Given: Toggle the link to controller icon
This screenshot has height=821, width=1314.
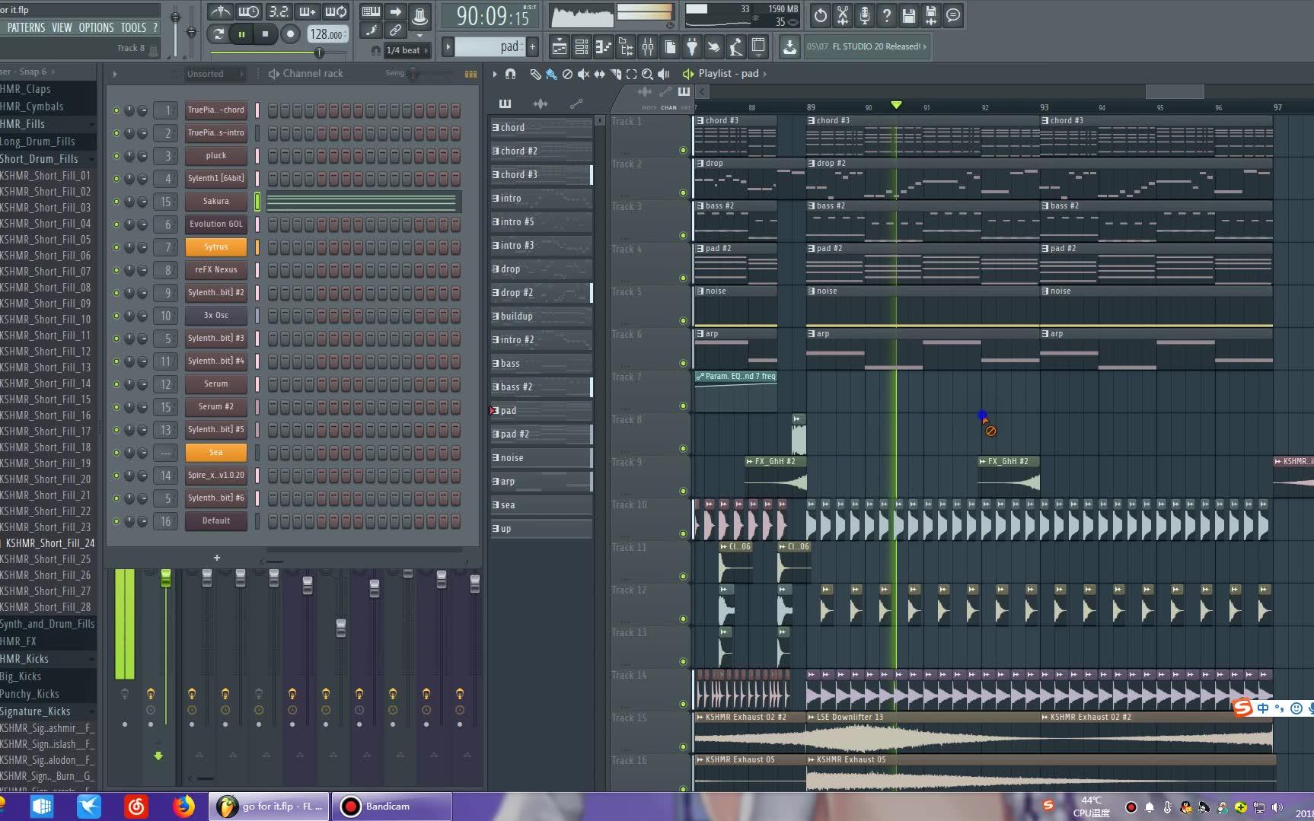Looking at the screenshot, I should click(395, 30).
